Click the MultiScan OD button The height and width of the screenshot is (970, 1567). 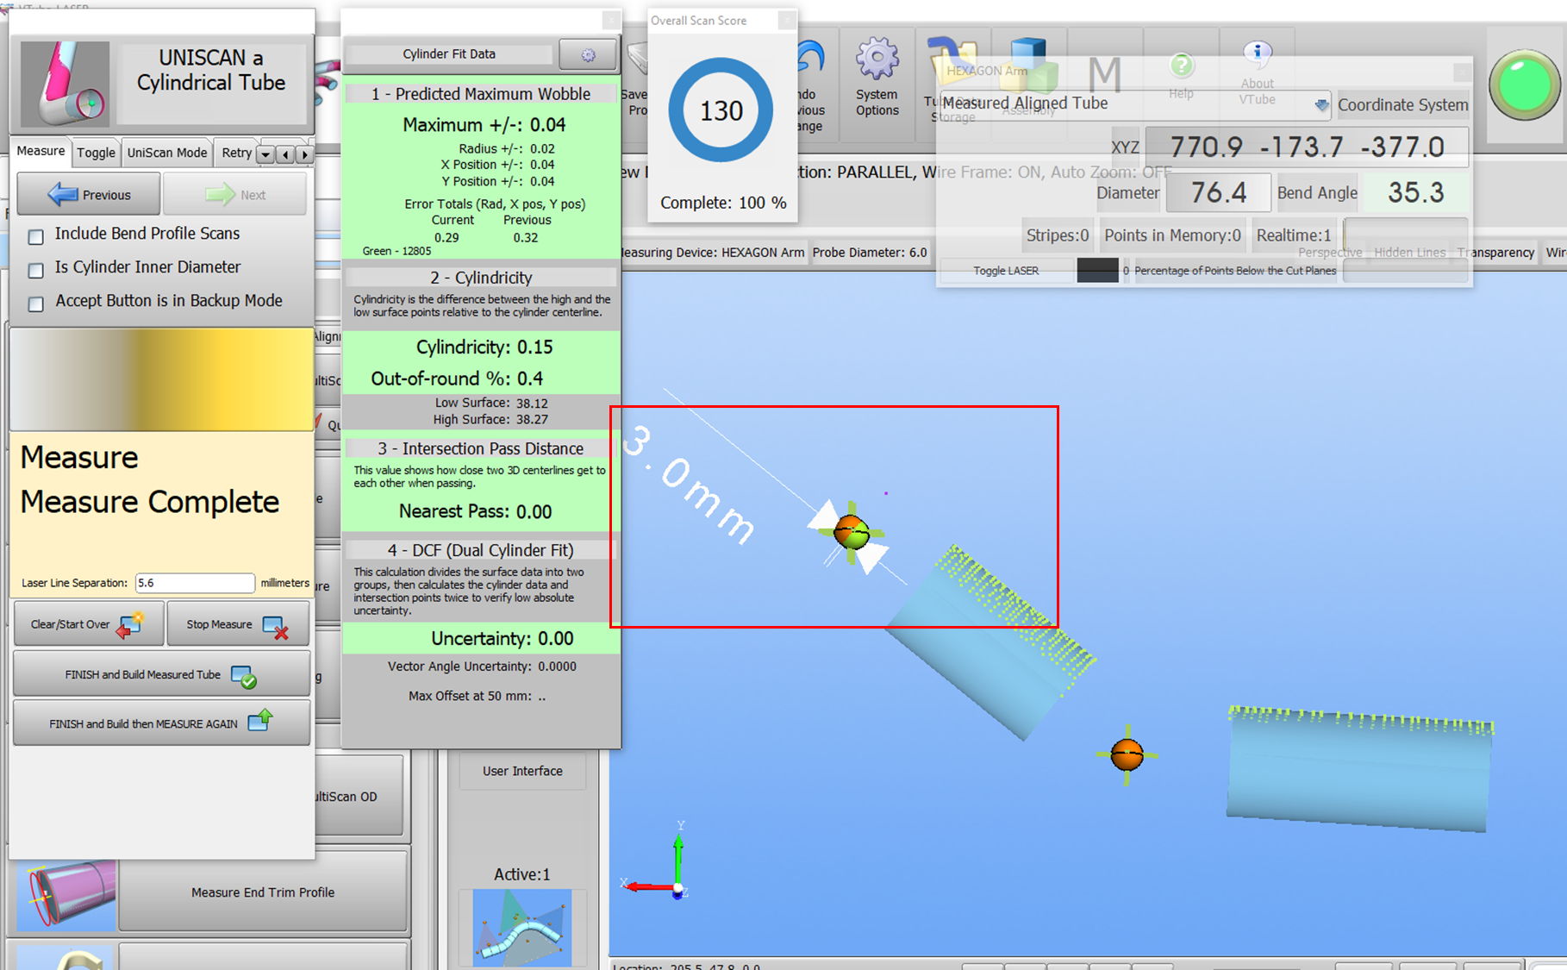pos(359,796)
